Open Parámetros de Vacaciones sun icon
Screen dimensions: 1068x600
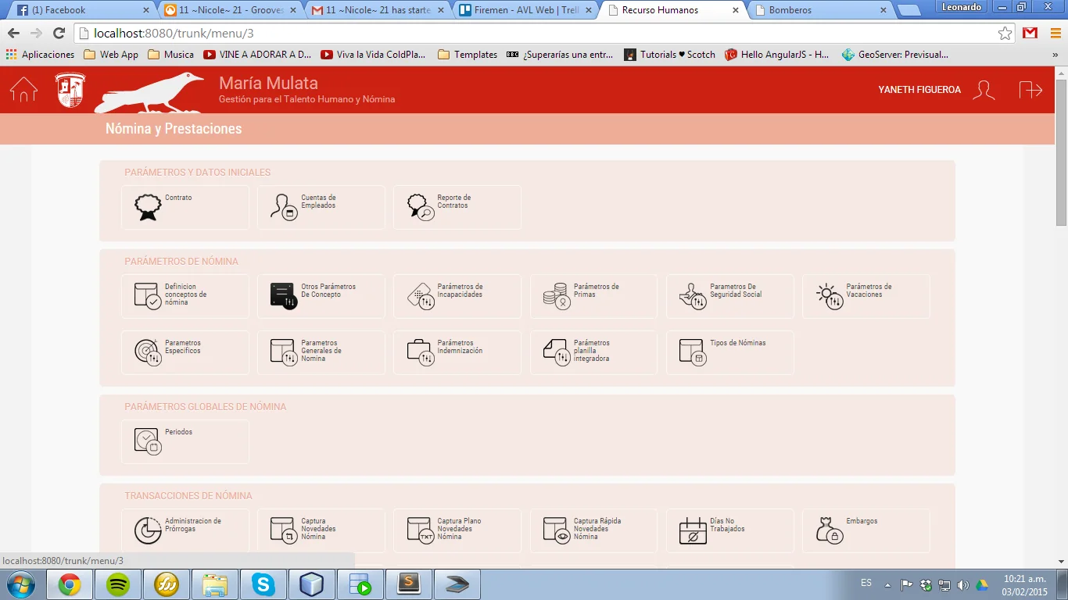tap(829, 296)
